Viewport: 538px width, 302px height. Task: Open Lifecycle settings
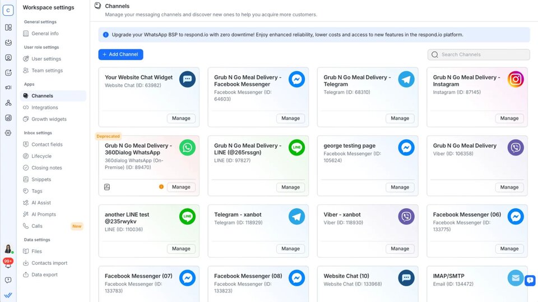(x=53, y=156)
